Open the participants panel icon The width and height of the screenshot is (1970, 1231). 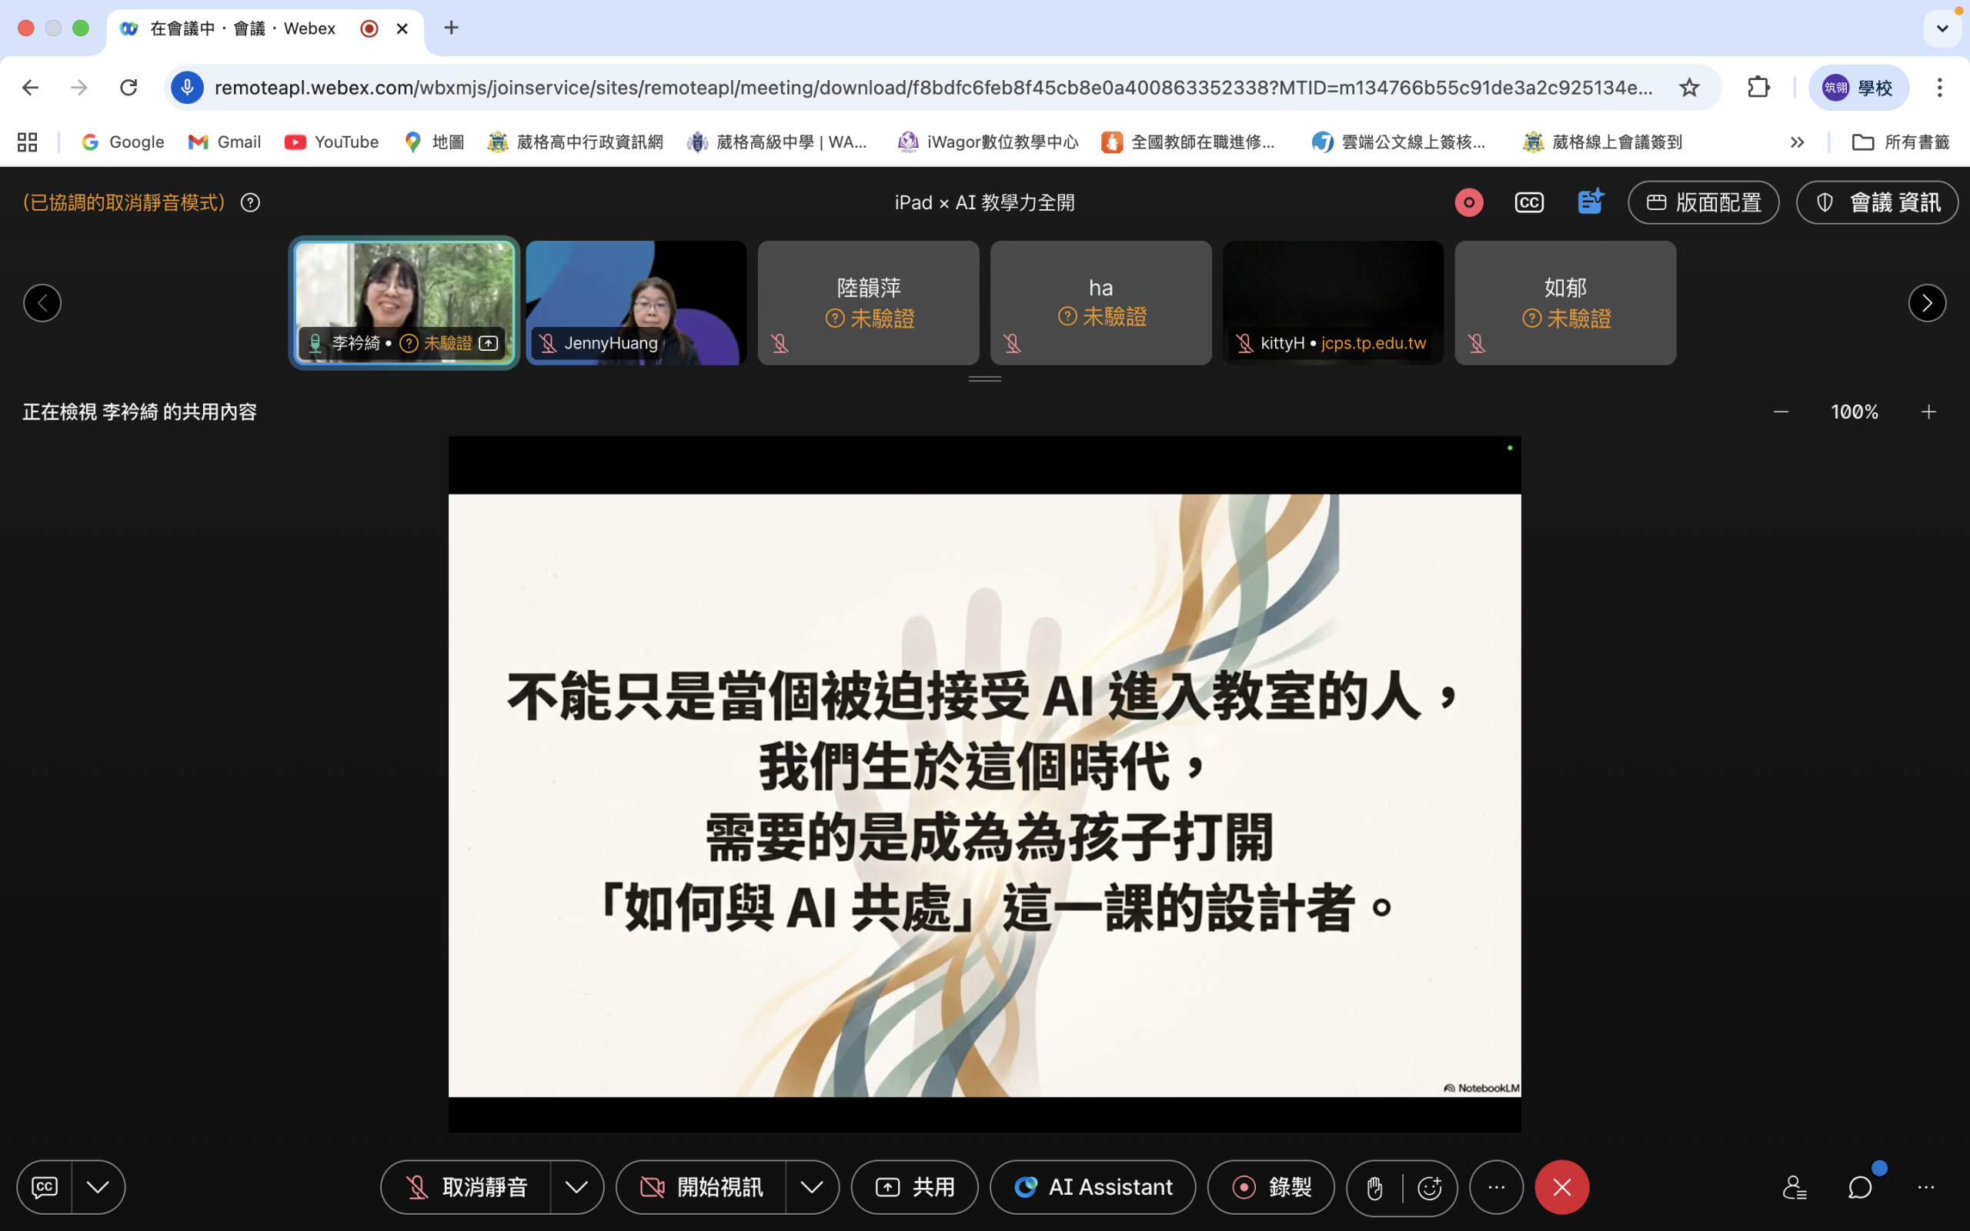coord(1795,1188)
